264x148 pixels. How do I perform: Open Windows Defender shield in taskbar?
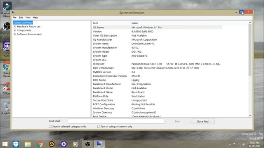[16, 144]
